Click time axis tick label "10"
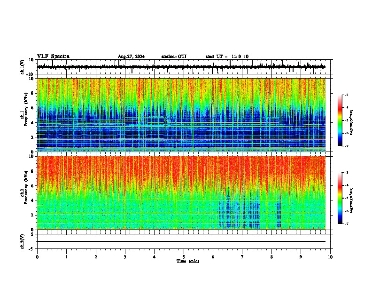The height and width of the screenshot is (288, 372). click(330, 257)
